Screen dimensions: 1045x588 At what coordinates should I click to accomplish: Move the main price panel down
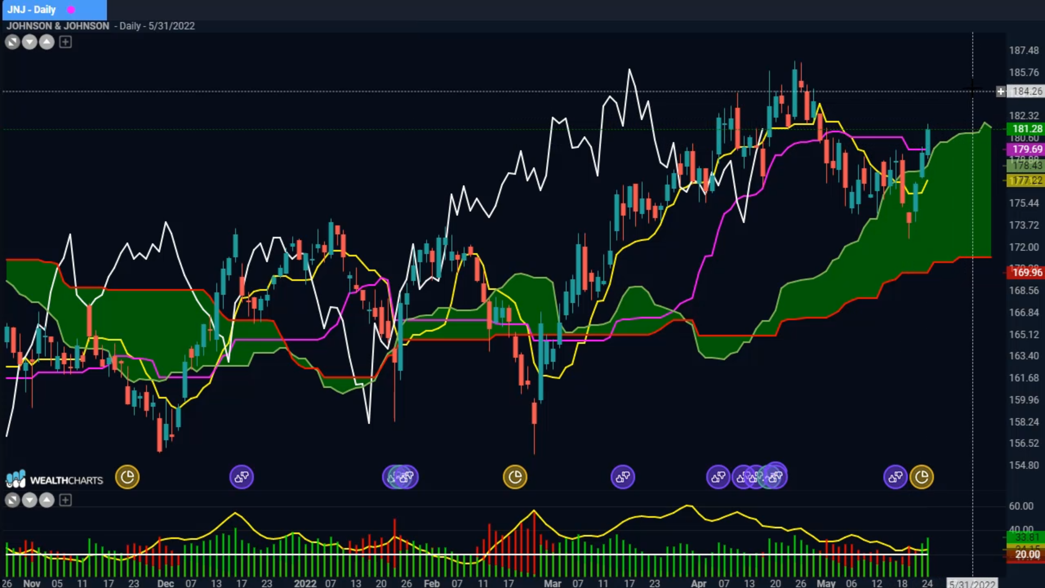coord(29,42)
